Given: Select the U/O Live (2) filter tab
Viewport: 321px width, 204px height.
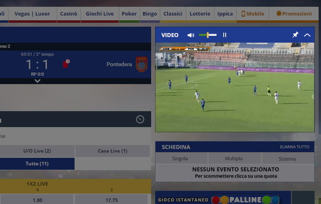Looking at the screenshot, I should (37, 151).
